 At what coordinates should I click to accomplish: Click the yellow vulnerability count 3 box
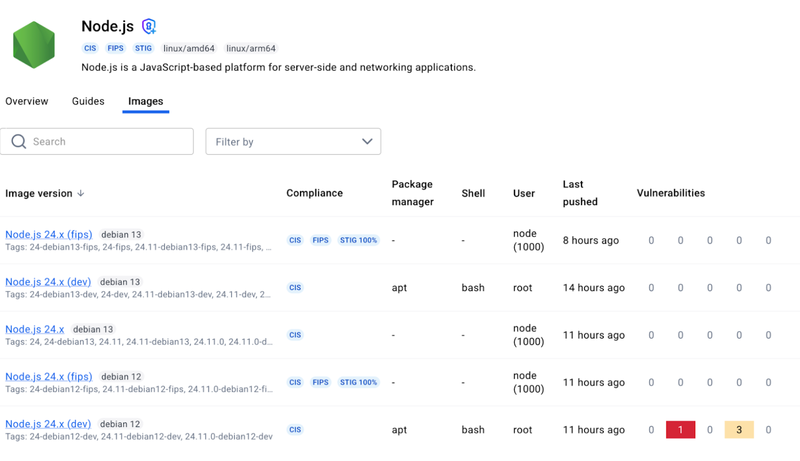[x=739, y=430]
